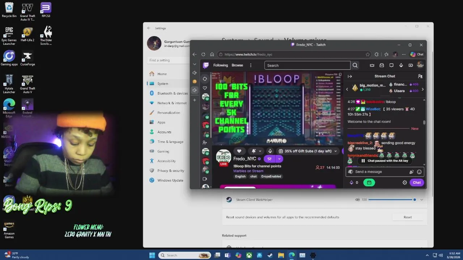The image size is (463, 260).
Task: Open Edge settings and more ellipsis
Action: [404, 55]
